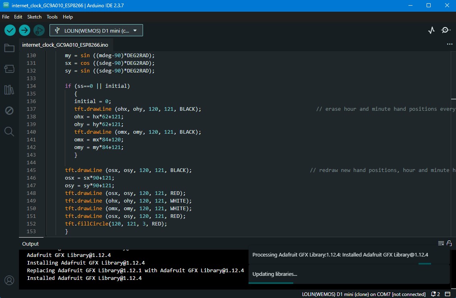Image resolution: width=456 pixels, height=298 pixels.
Task: Select the internet_clock_GC9A010_ESP8266.ino tab
Action: click(65, 45)
